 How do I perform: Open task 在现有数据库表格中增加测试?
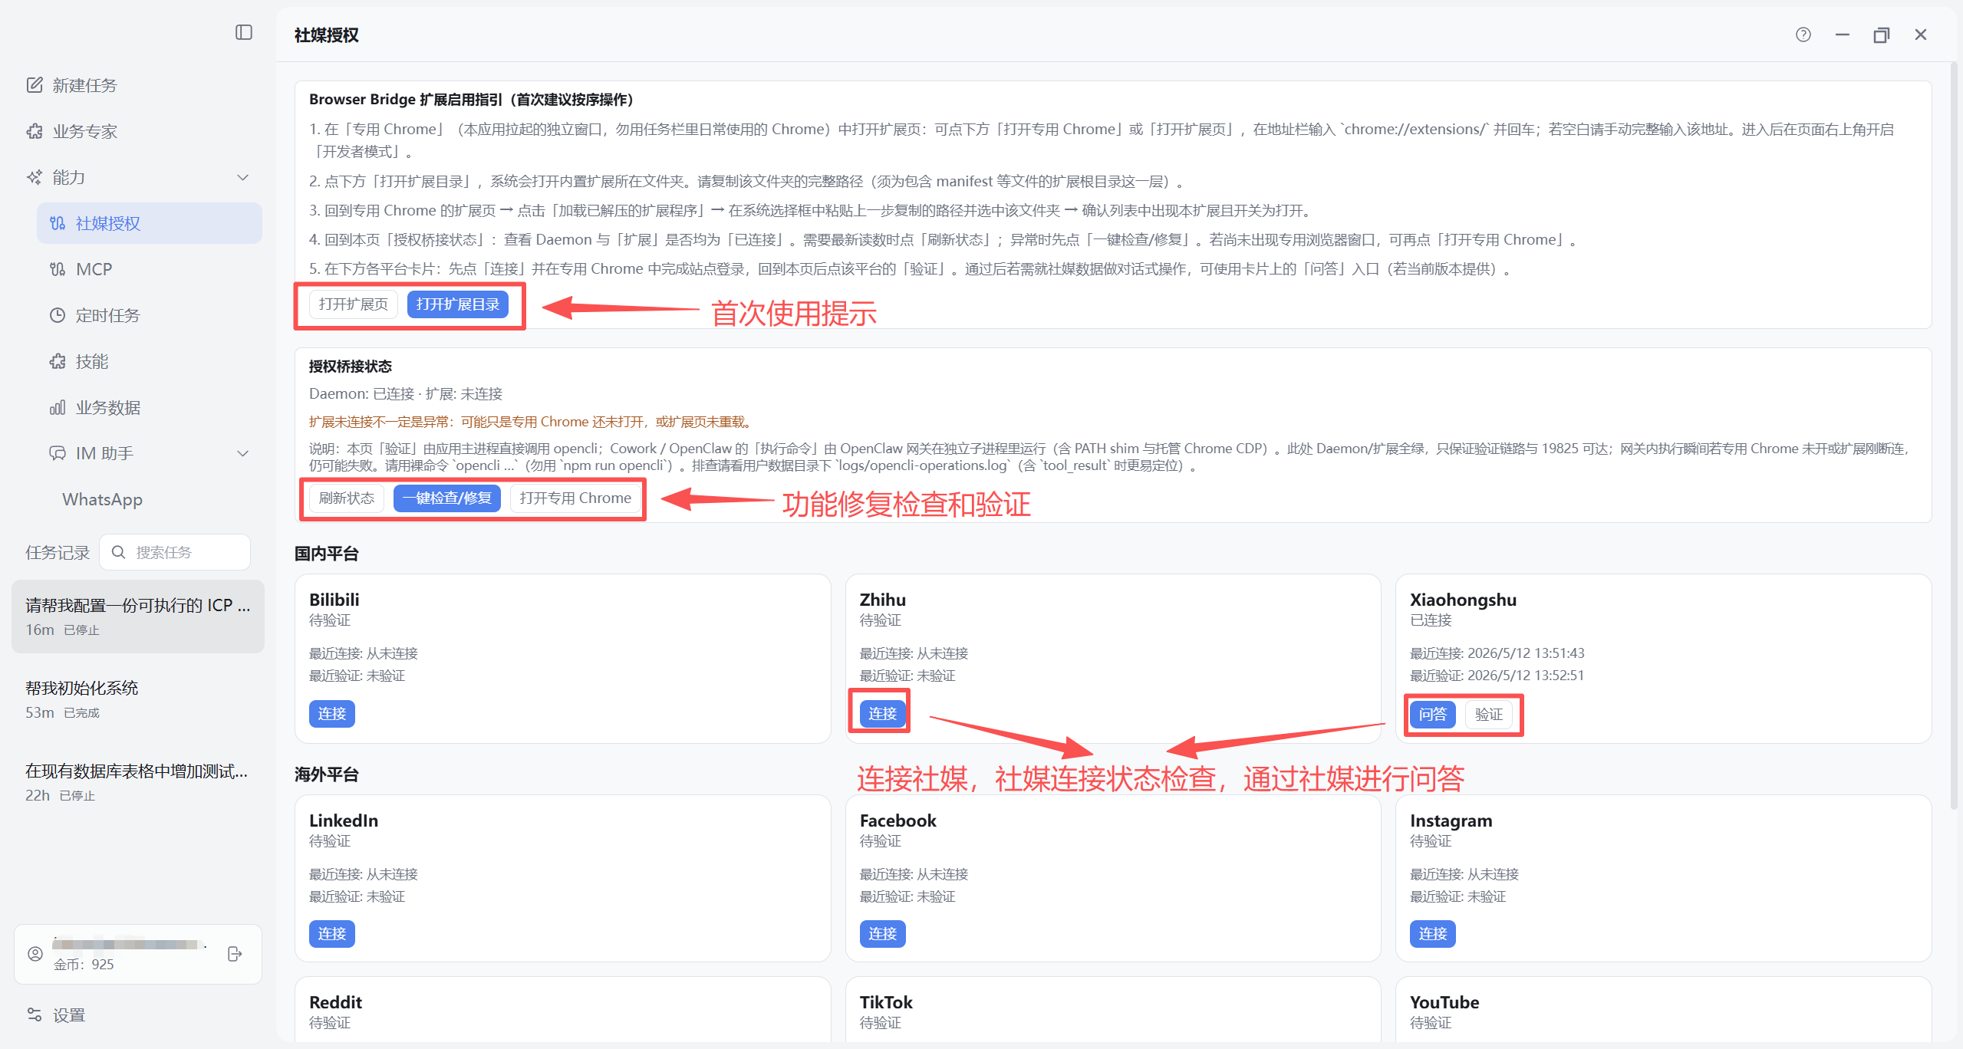click(x=138, y=782)
